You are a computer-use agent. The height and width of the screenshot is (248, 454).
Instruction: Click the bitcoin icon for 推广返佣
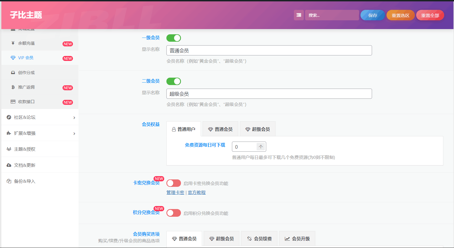[13, 87]
